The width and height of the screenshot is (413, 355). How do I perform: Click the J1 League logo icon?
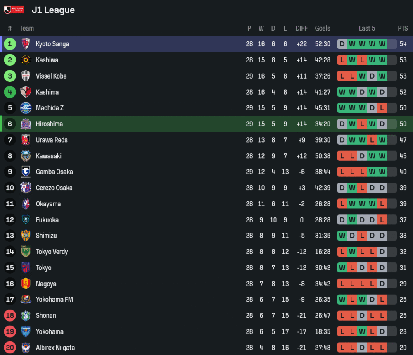pos(14,10)
